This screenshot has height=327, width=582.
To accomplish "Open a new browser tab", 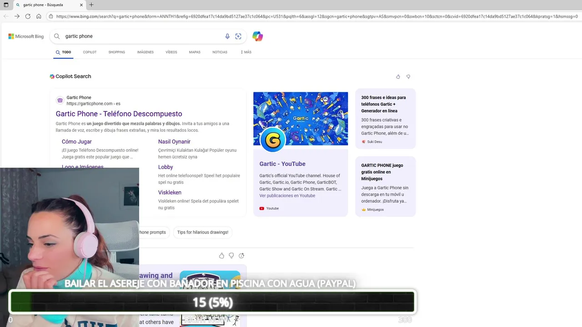I will [91, 5].
